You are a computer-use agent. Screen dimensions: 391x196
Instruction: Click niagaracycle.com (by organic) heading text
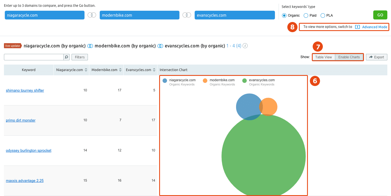click(55, 46)
